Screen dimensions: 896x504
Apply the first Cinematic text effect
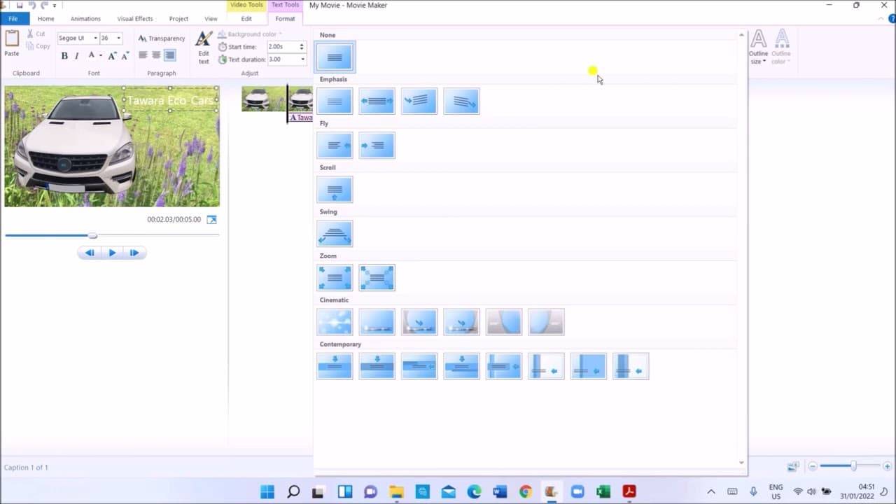(335, 321)
